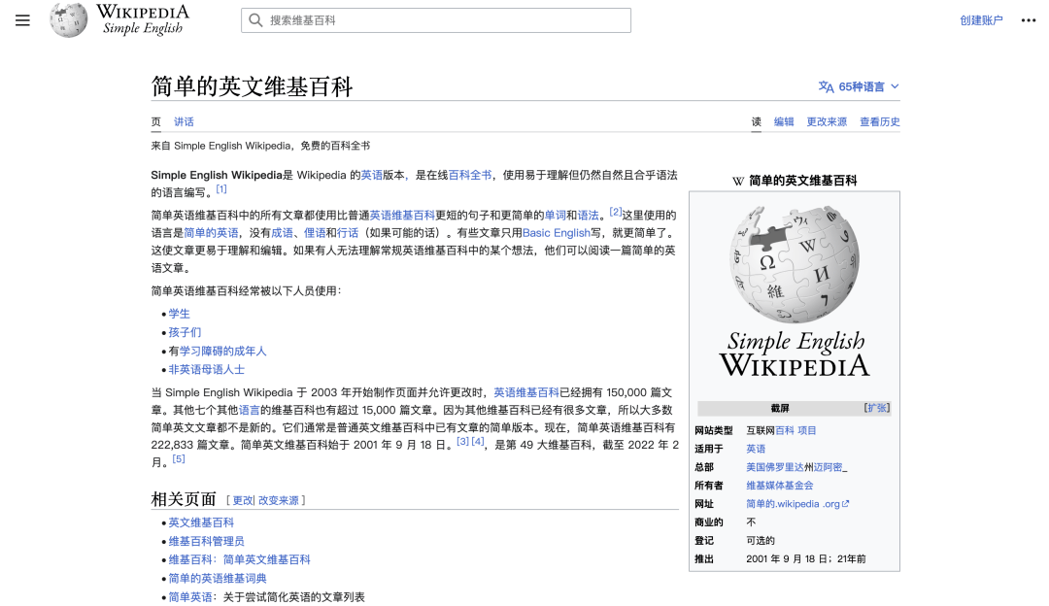Image resolution: width=1049 pixels, height=606 pixels.
Task: Follow the infobox 项目 link
Action: (807, 431)
